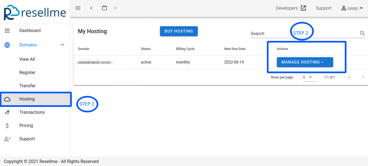Click the window layout icon in top bar
Screen dimensions: 368x166
coord(104,8)
